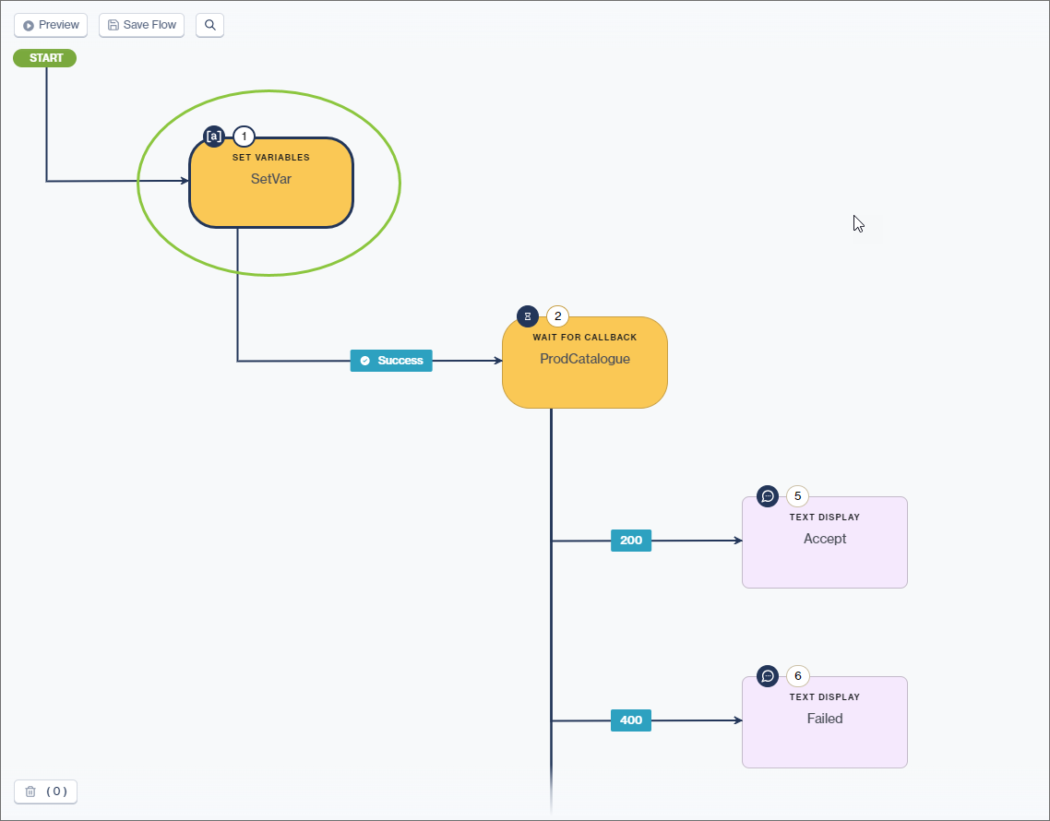
Task: Click the ( 0 ) deleted items counter
Action: click(x=57, y=791)
